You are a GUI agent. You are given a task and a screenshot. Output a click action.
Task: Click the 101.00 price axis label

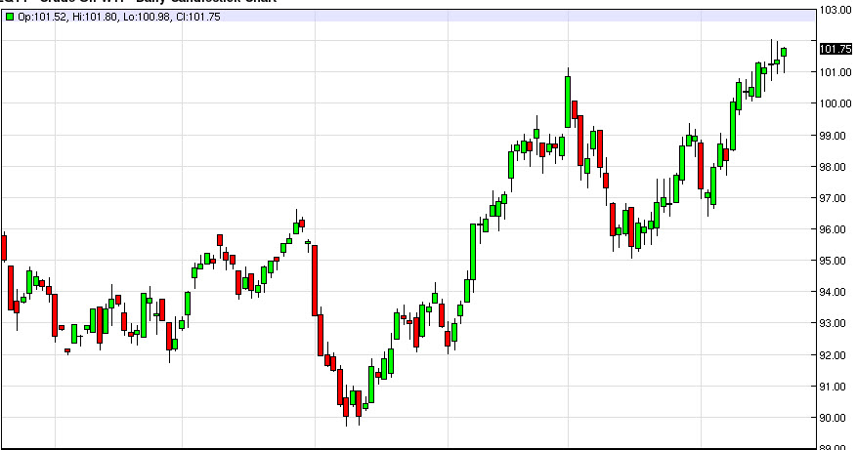click(x=836, y=72)
